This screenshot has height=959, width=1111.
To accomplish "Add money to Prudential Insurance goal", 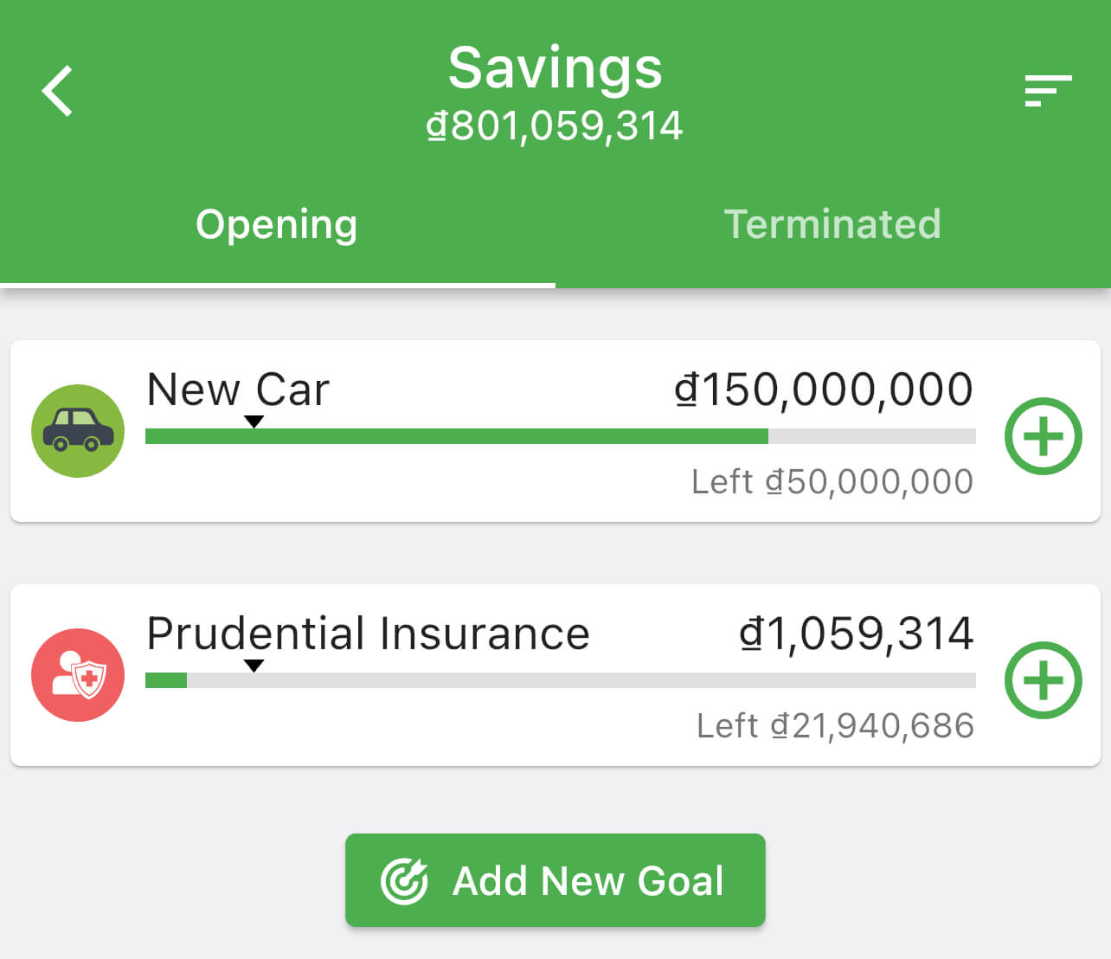I will pyautogui.click(x=1043, y=680).
